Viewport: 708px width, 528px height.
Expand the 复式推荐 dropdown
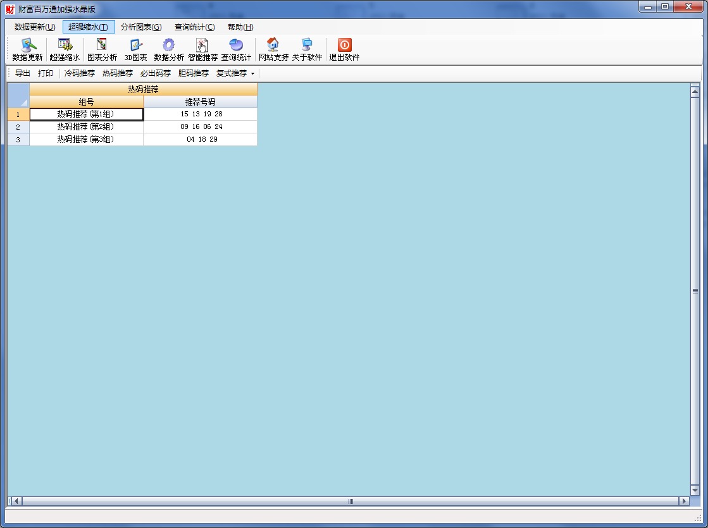click(235, 73)
